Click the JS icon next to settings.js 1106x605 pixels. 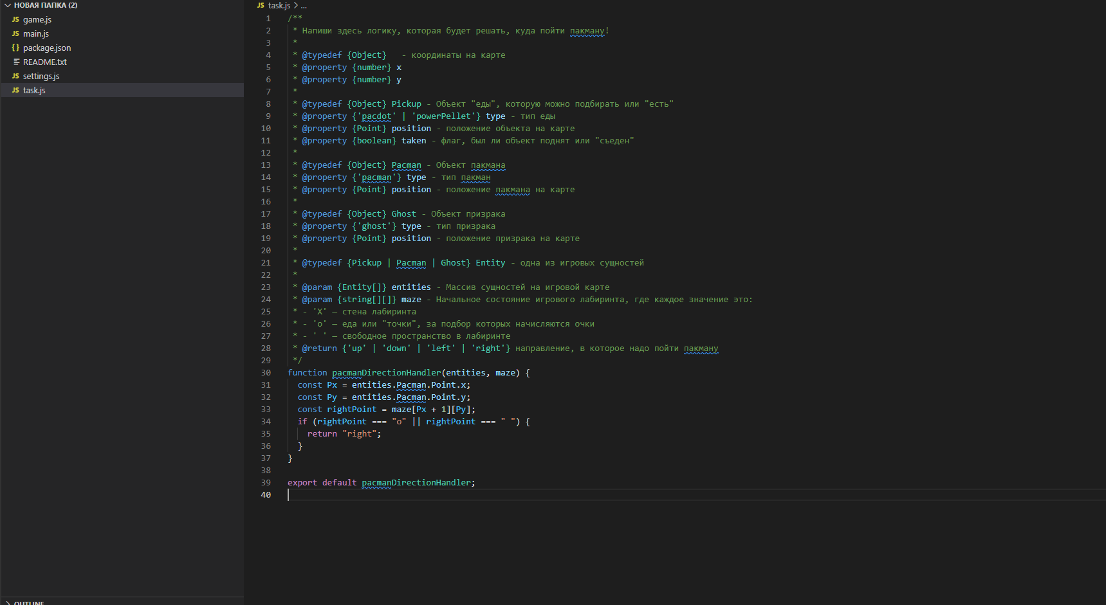coord(15,76)
